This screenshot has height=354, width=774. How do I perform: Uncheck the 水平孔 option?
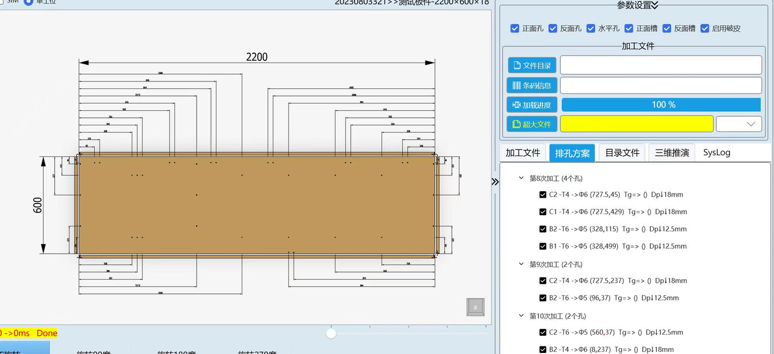[591, 28]
